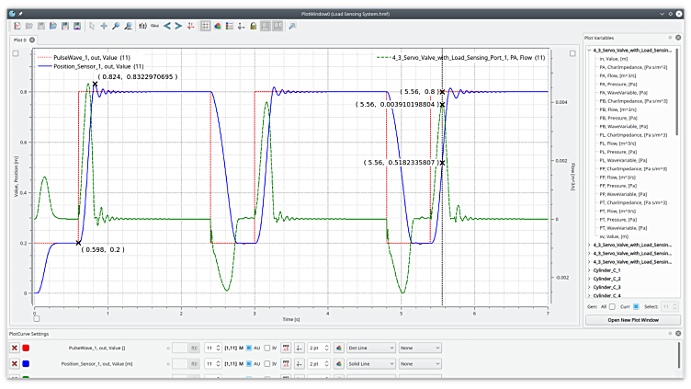Click Open New Plot Window button
The image size is (691, 389).
(x=631, y=320)
